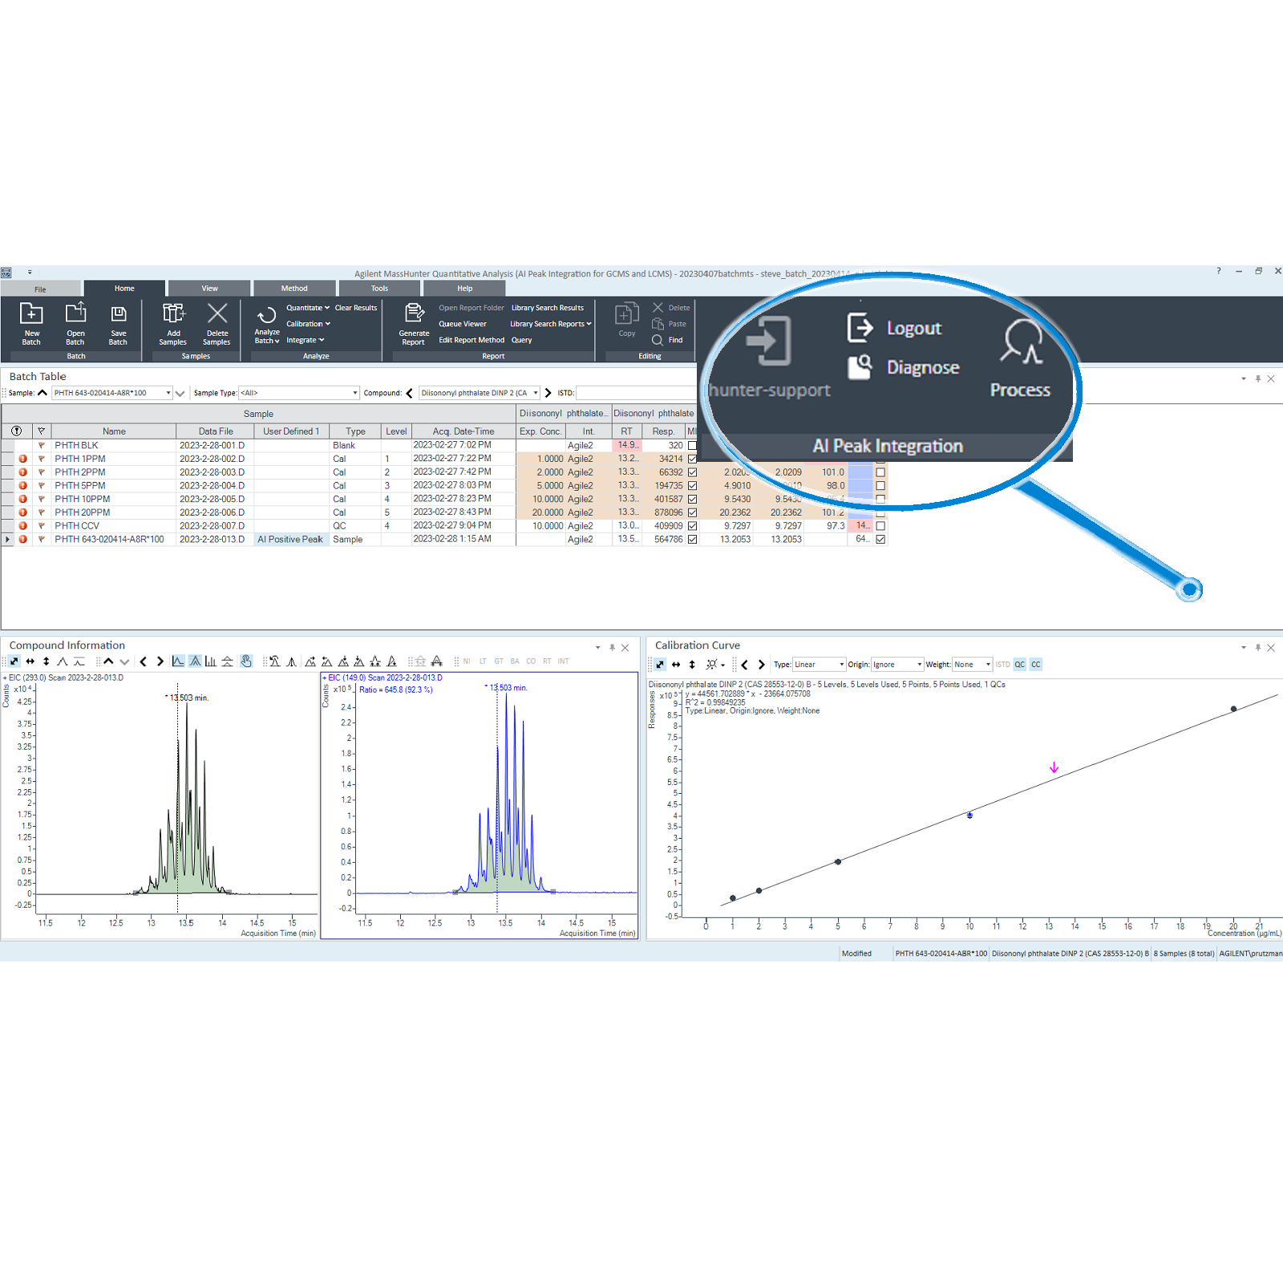Open the Analyze Batch dropdown
Viewport: 1283px width, 1283px height.
tap(267, 337)
